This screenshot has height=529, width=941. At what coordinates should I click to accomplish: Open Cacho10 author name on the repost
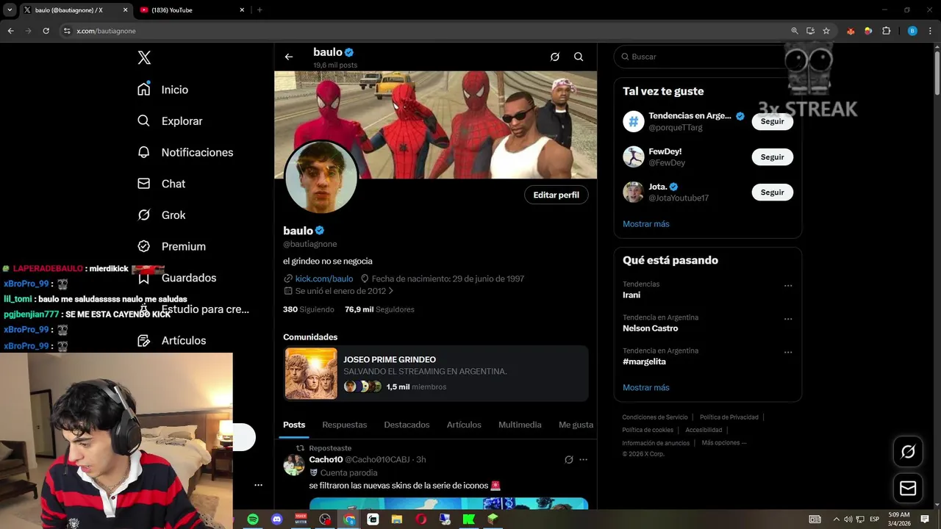point(326,459)
